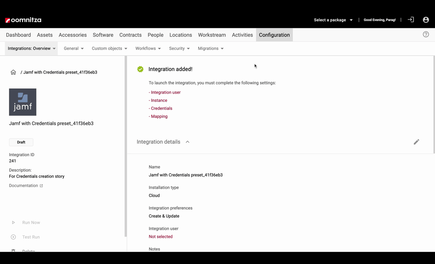Click the home breadcrumb icon

13,72
